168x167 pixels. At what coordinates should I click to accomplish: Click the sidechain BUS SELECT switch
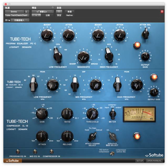[x=113, y=137]
